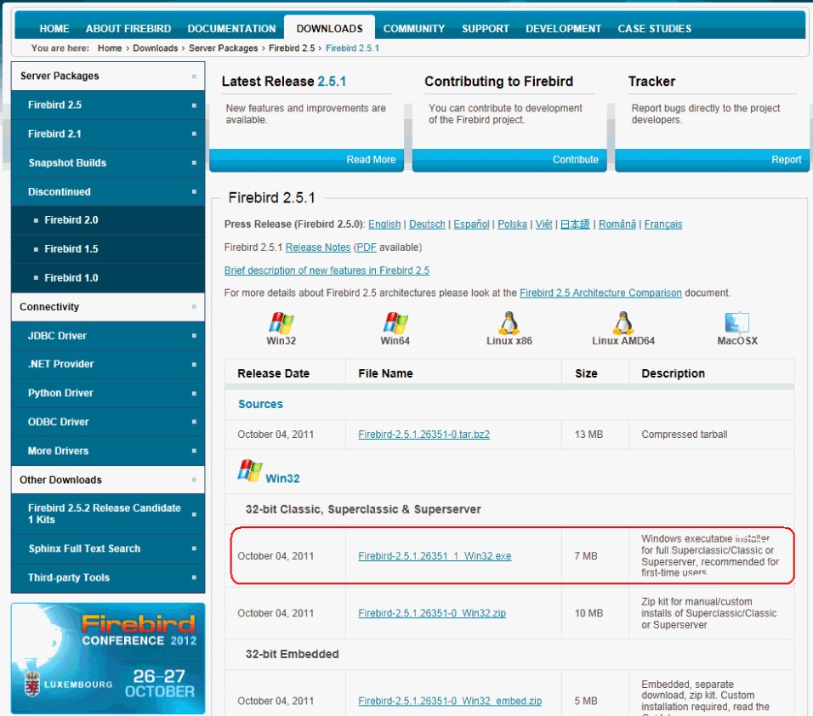Open the DOCUMENTATION navigation tab
The image size is (813, 716).
[x=231, y=29]
